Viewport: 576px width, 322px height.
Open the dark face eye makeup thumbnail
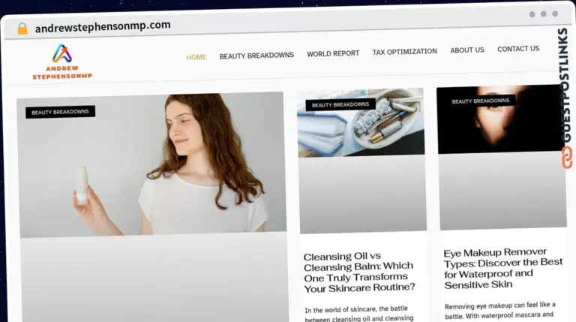[499, 119]
